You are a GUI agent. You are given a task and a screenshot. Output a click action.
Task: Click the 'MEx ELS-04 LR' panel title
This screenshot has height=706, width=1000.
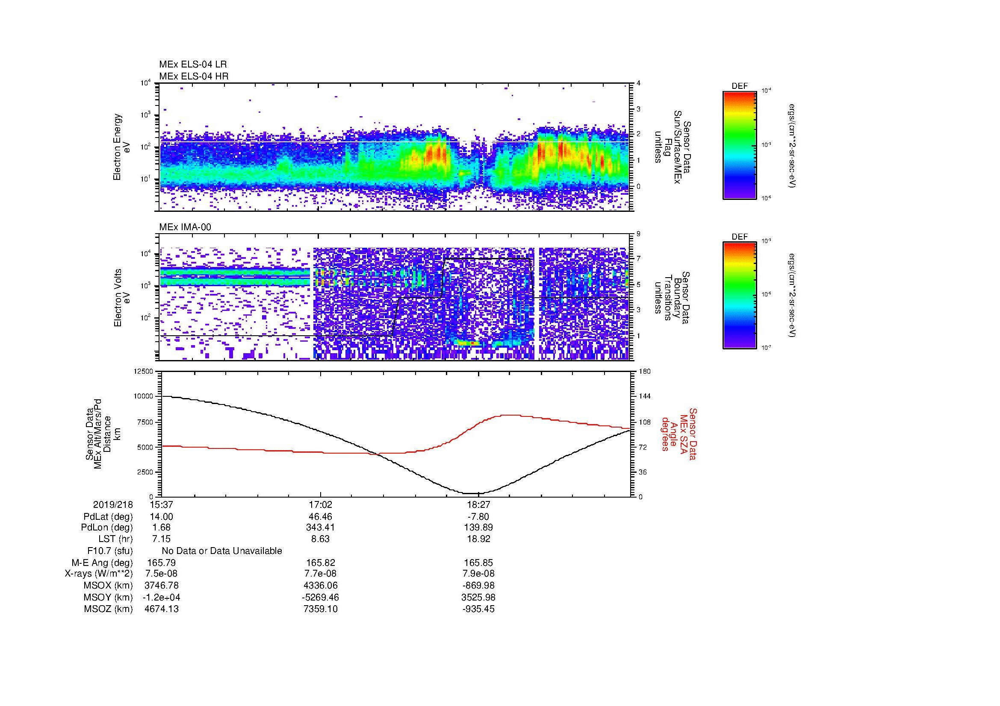[193, 64]
